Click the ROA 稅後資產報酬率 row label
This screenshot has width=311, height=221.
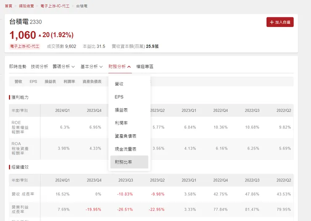coord(20,148)
